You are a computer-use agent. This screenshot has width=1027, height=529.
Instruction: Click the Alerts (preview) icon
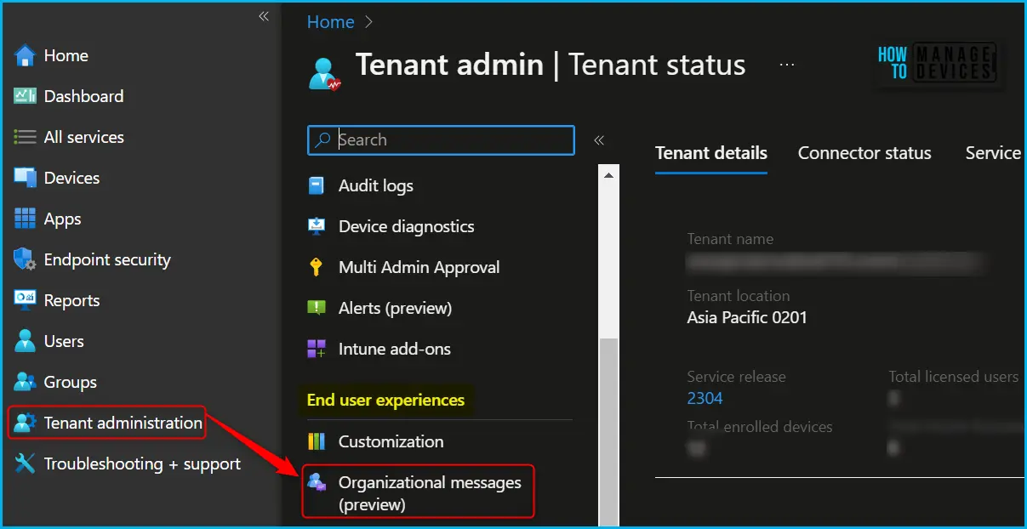(317, 308)
